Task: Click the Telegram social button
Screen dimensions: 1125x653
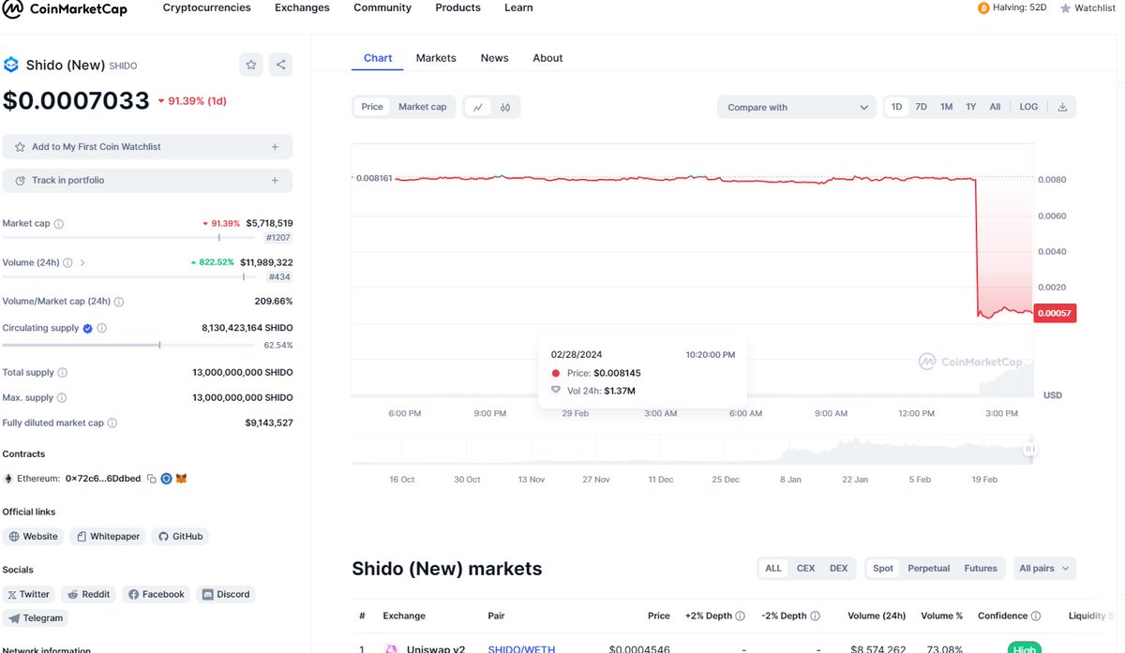Action: pyautogui.click(x=35, y=618)
